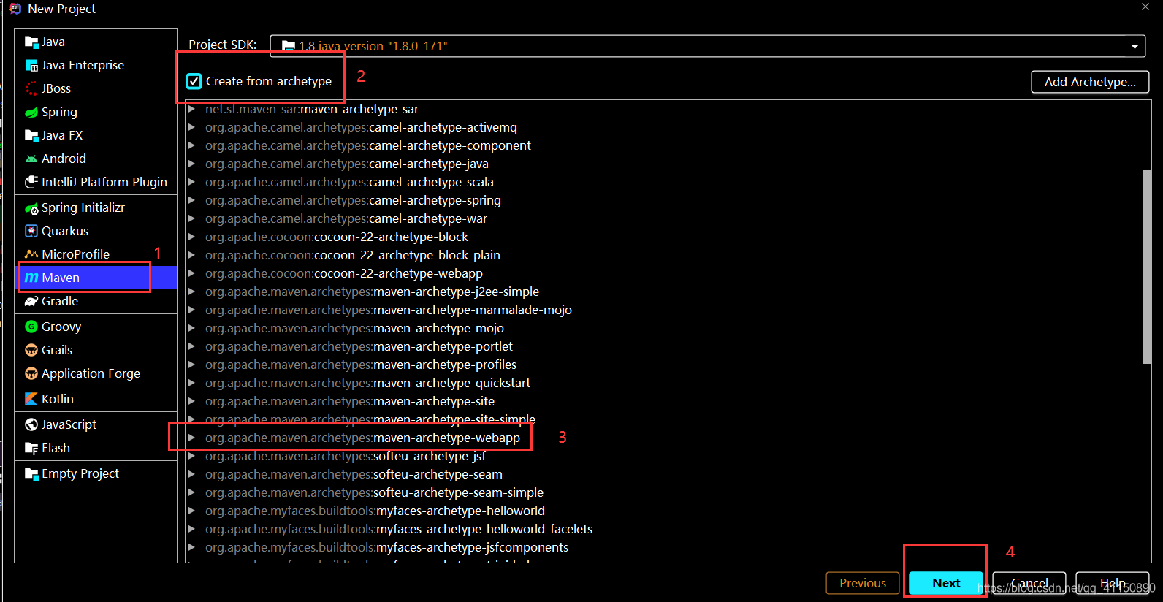Click the IntelliJ logo in title bar
The height and width of the screenshot is (602, 1163).
point(15,9)
